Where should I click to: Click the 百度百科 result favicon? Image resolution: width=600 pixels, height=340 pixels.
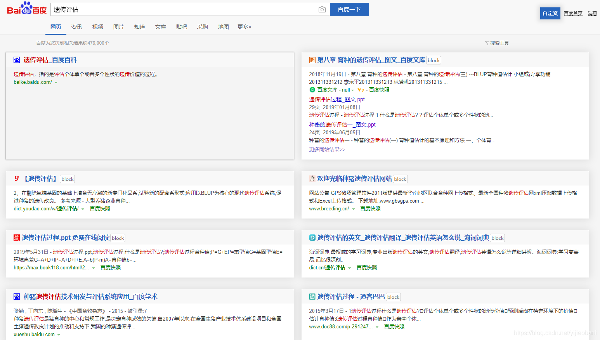[17, 60]
